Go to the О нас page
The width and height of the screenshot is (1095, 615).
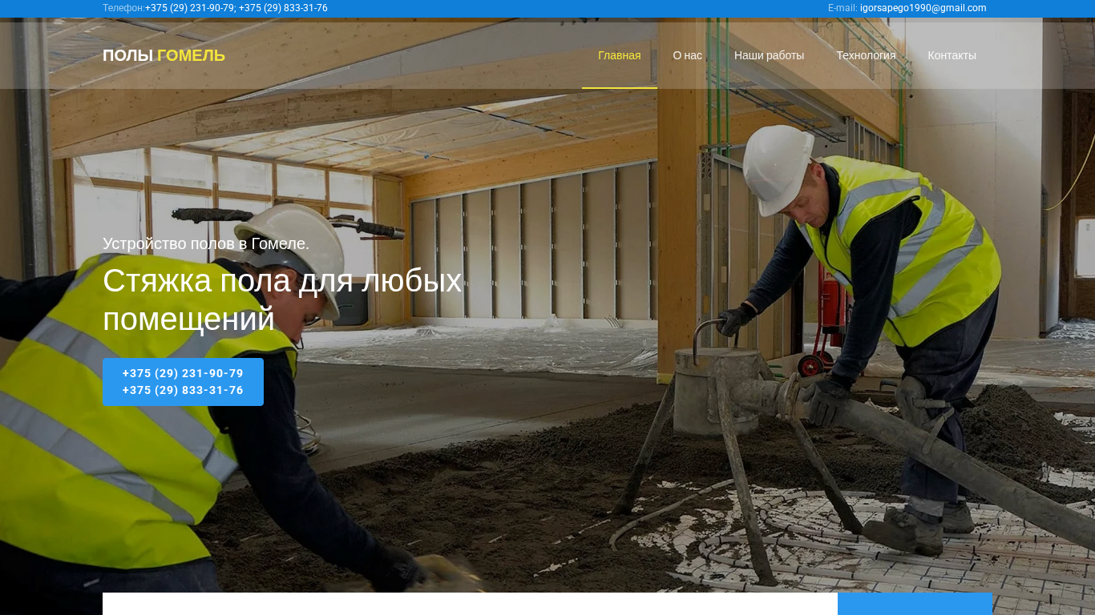[x=687, y=55]
